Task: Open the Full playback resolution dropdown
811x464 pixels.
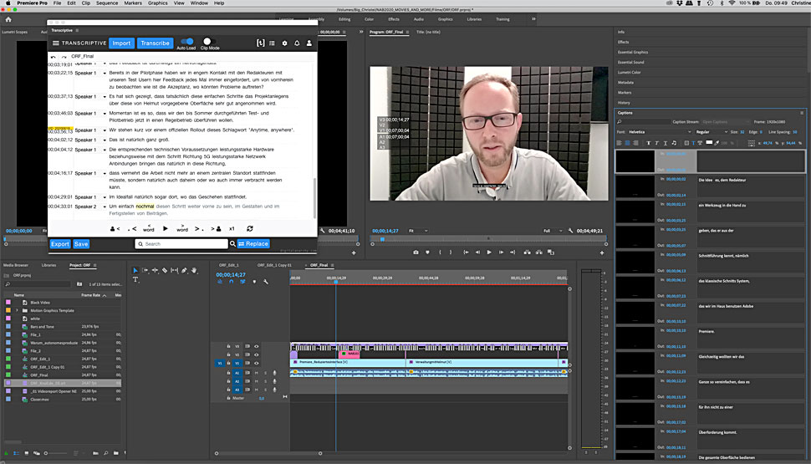Action: (x=553, y=231)
